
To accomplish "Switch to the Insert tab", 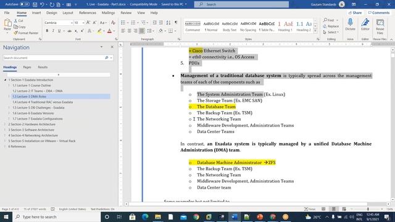I will click(36, 12).
